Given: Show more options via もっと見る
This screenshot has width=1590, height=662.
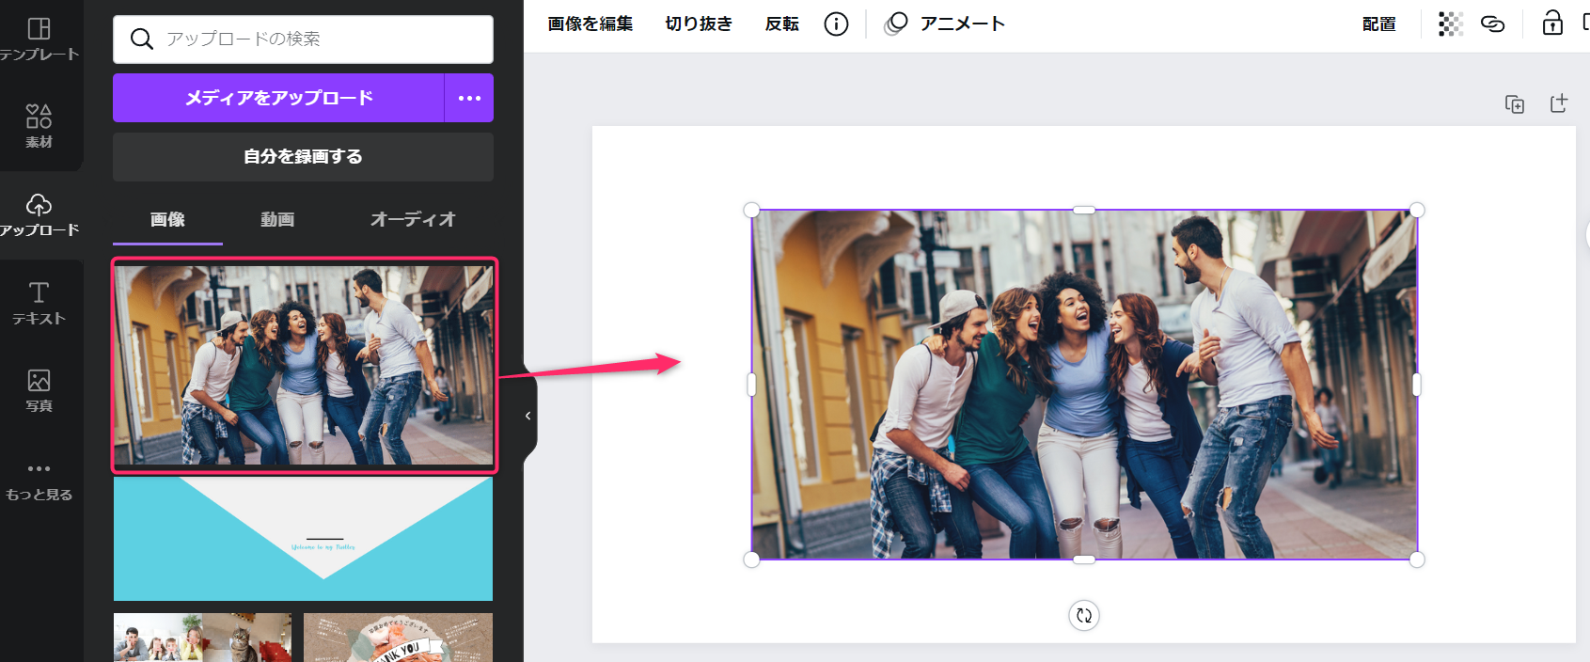Looking at the screenshot, I should point(39,481).
